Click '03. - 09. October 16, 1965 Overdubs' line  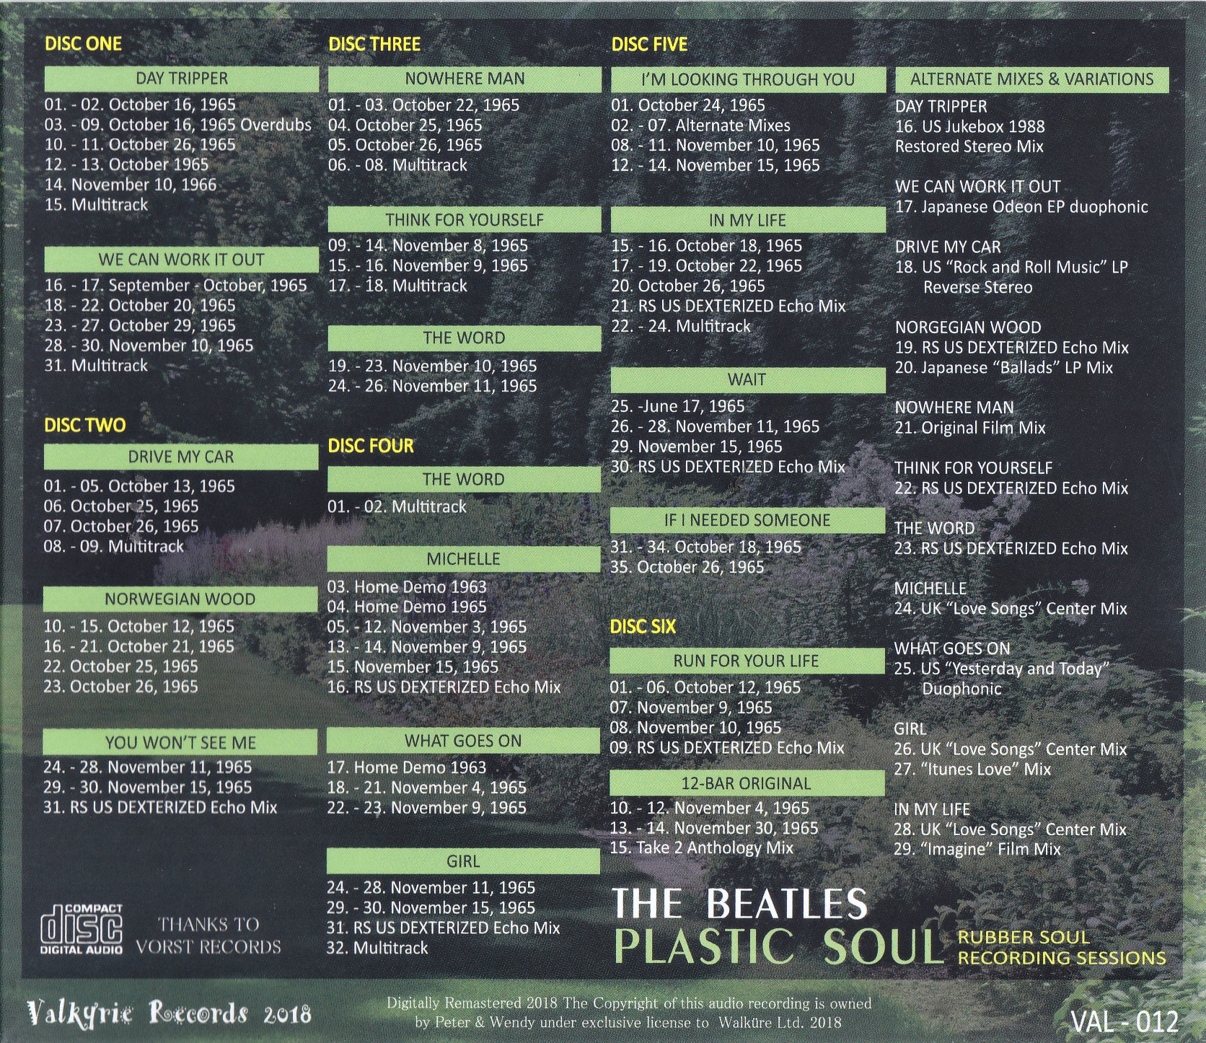178,125
